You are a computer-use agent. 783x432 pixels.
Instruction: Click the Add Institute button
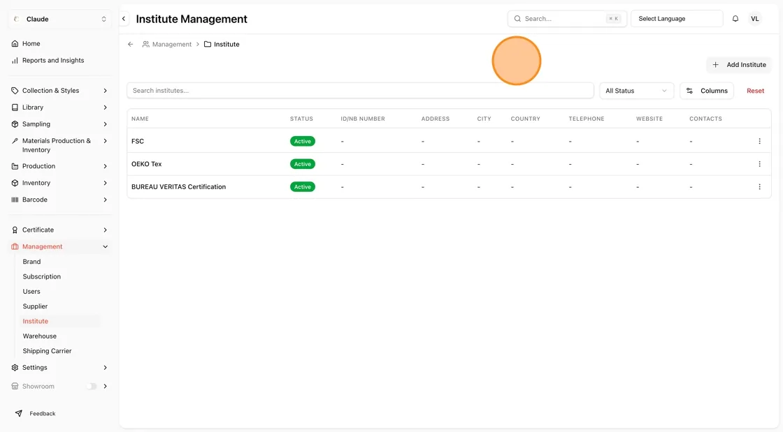pos(739,65)
